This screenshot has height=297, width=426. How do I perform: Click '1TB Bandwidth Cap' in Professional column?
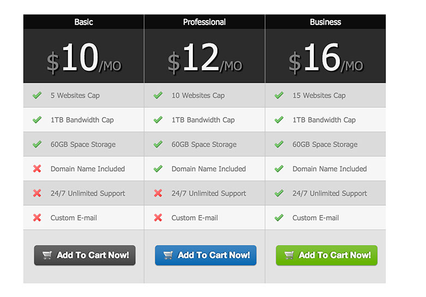click(x=203, y=120)
